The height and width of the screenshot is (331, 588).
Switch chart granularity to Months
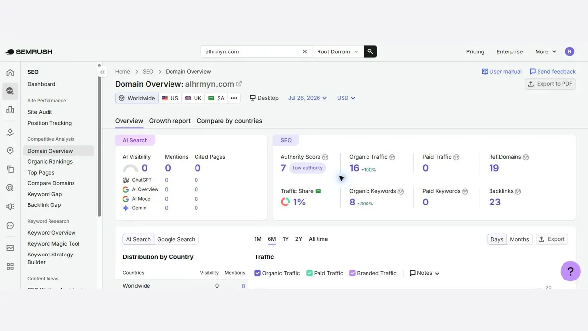click(x=519, y=239)
